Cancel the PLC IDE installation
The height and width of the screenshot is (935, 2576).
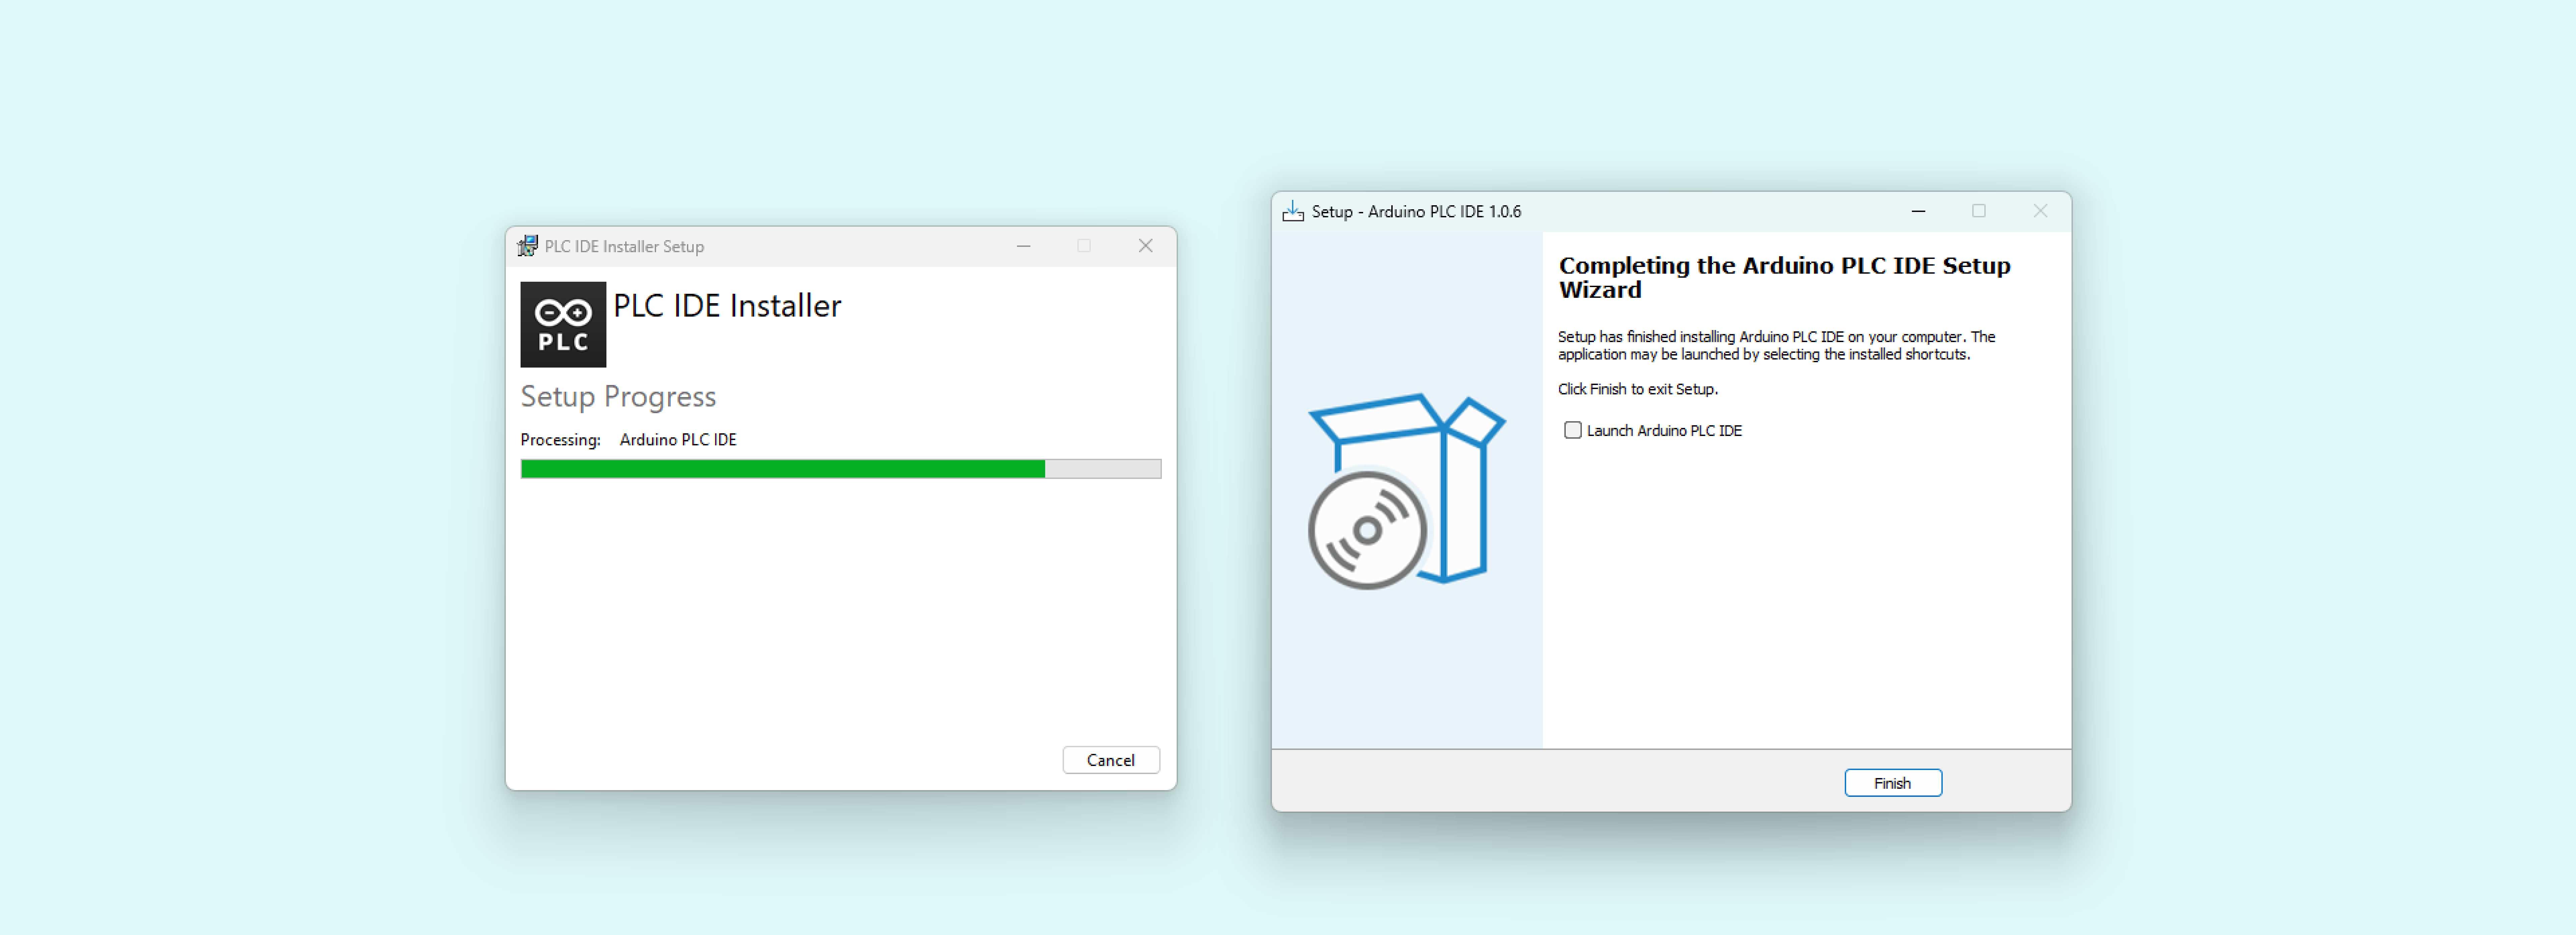[x=1110, y=760]
